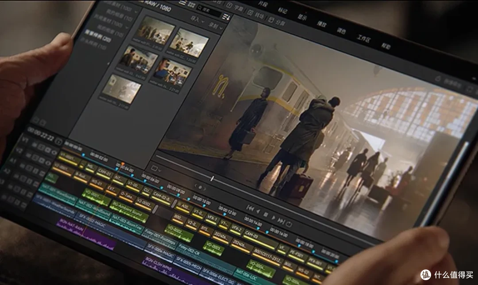Click the sort list icon beside search

[x=226, y=17]
